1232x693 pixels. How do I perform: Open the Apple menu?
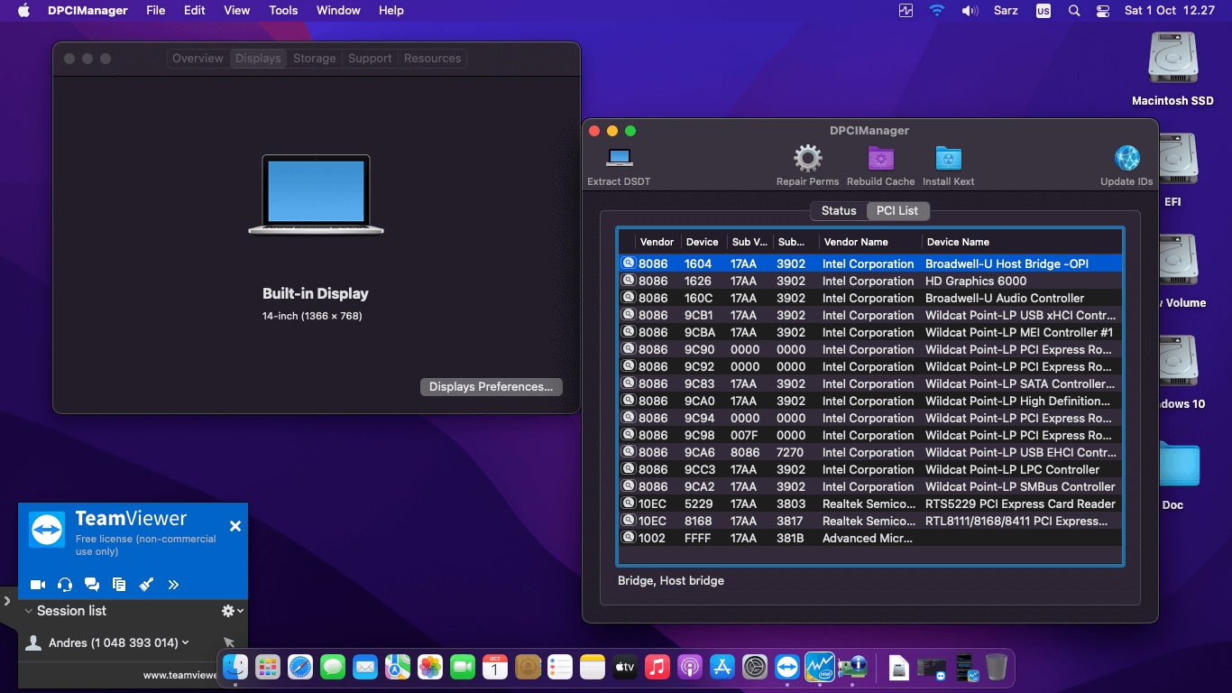[23, 11]
